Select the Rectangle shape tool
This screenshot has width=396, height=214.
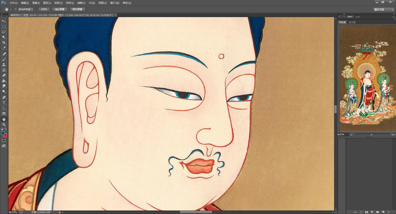[4, 114]
